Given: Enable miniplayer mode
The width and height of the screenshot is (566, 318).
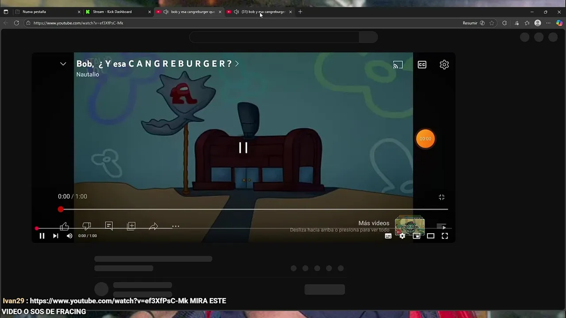Looking at the screenshot, I should pyautogui.click(x=417, y=236).
